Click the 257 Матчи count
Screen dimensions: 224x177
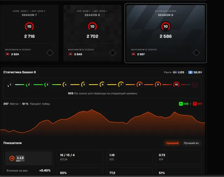click(x=11, y=104)
